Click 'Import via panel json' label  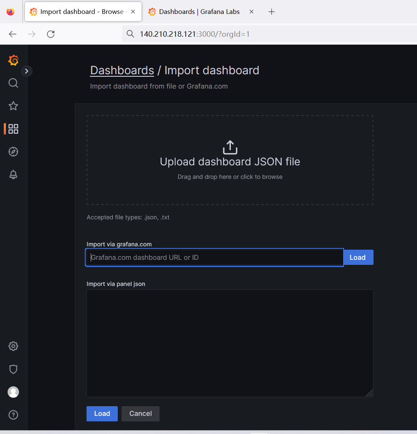(x=116, y=284)
